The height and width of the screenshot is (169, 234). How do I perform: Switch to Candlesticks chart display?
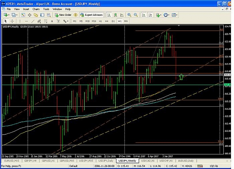[x=115, y=15]
